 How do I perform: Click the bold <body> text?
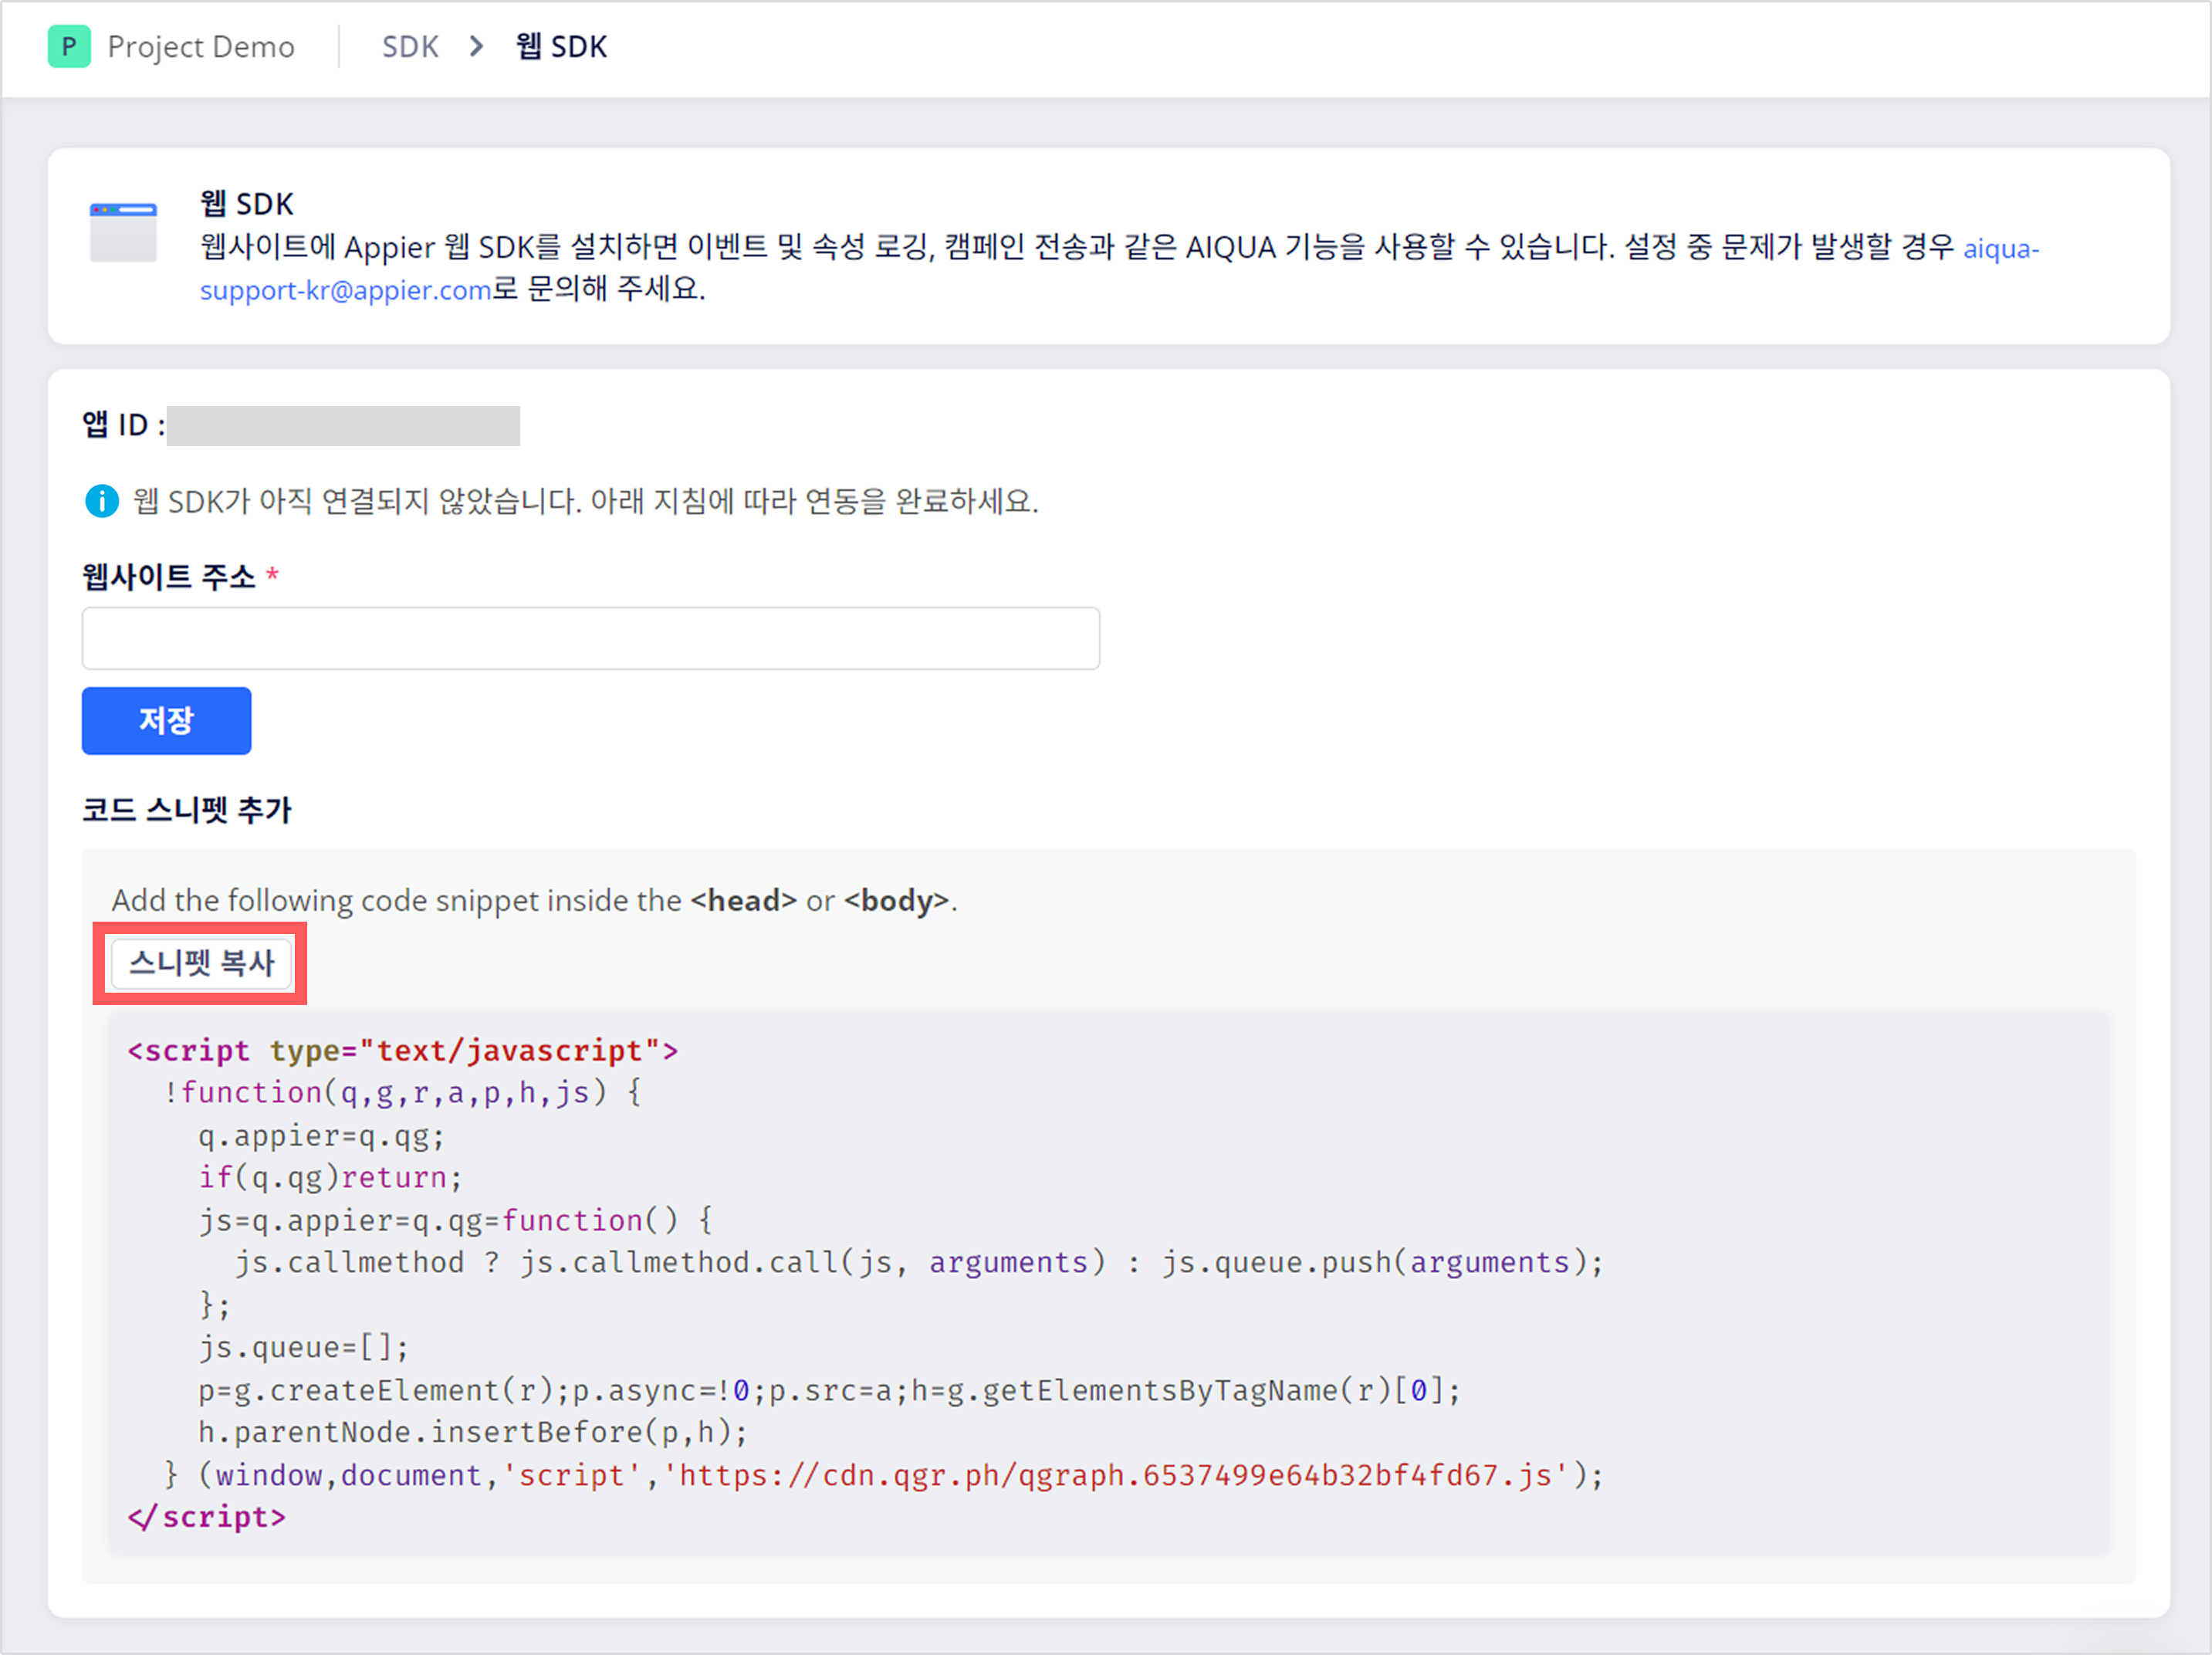point(896,901)
